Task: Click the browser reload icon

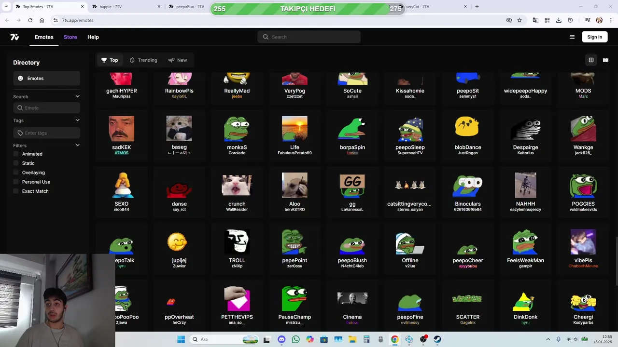Action: 30,20
